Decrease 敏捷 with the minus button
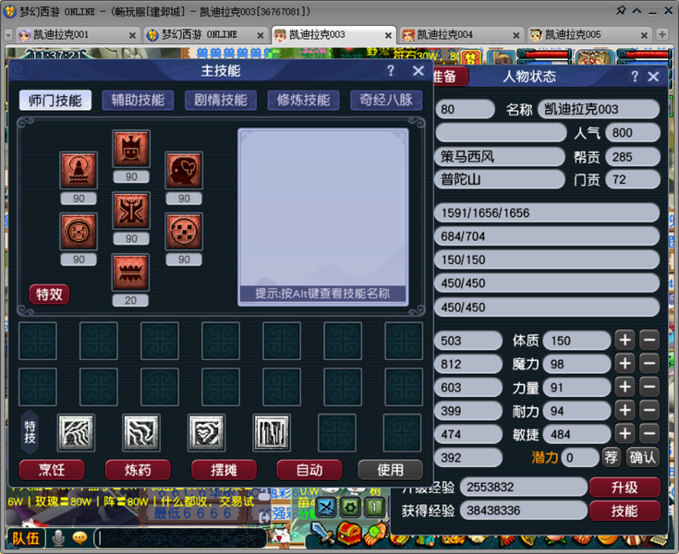 [x=649, y=434]
